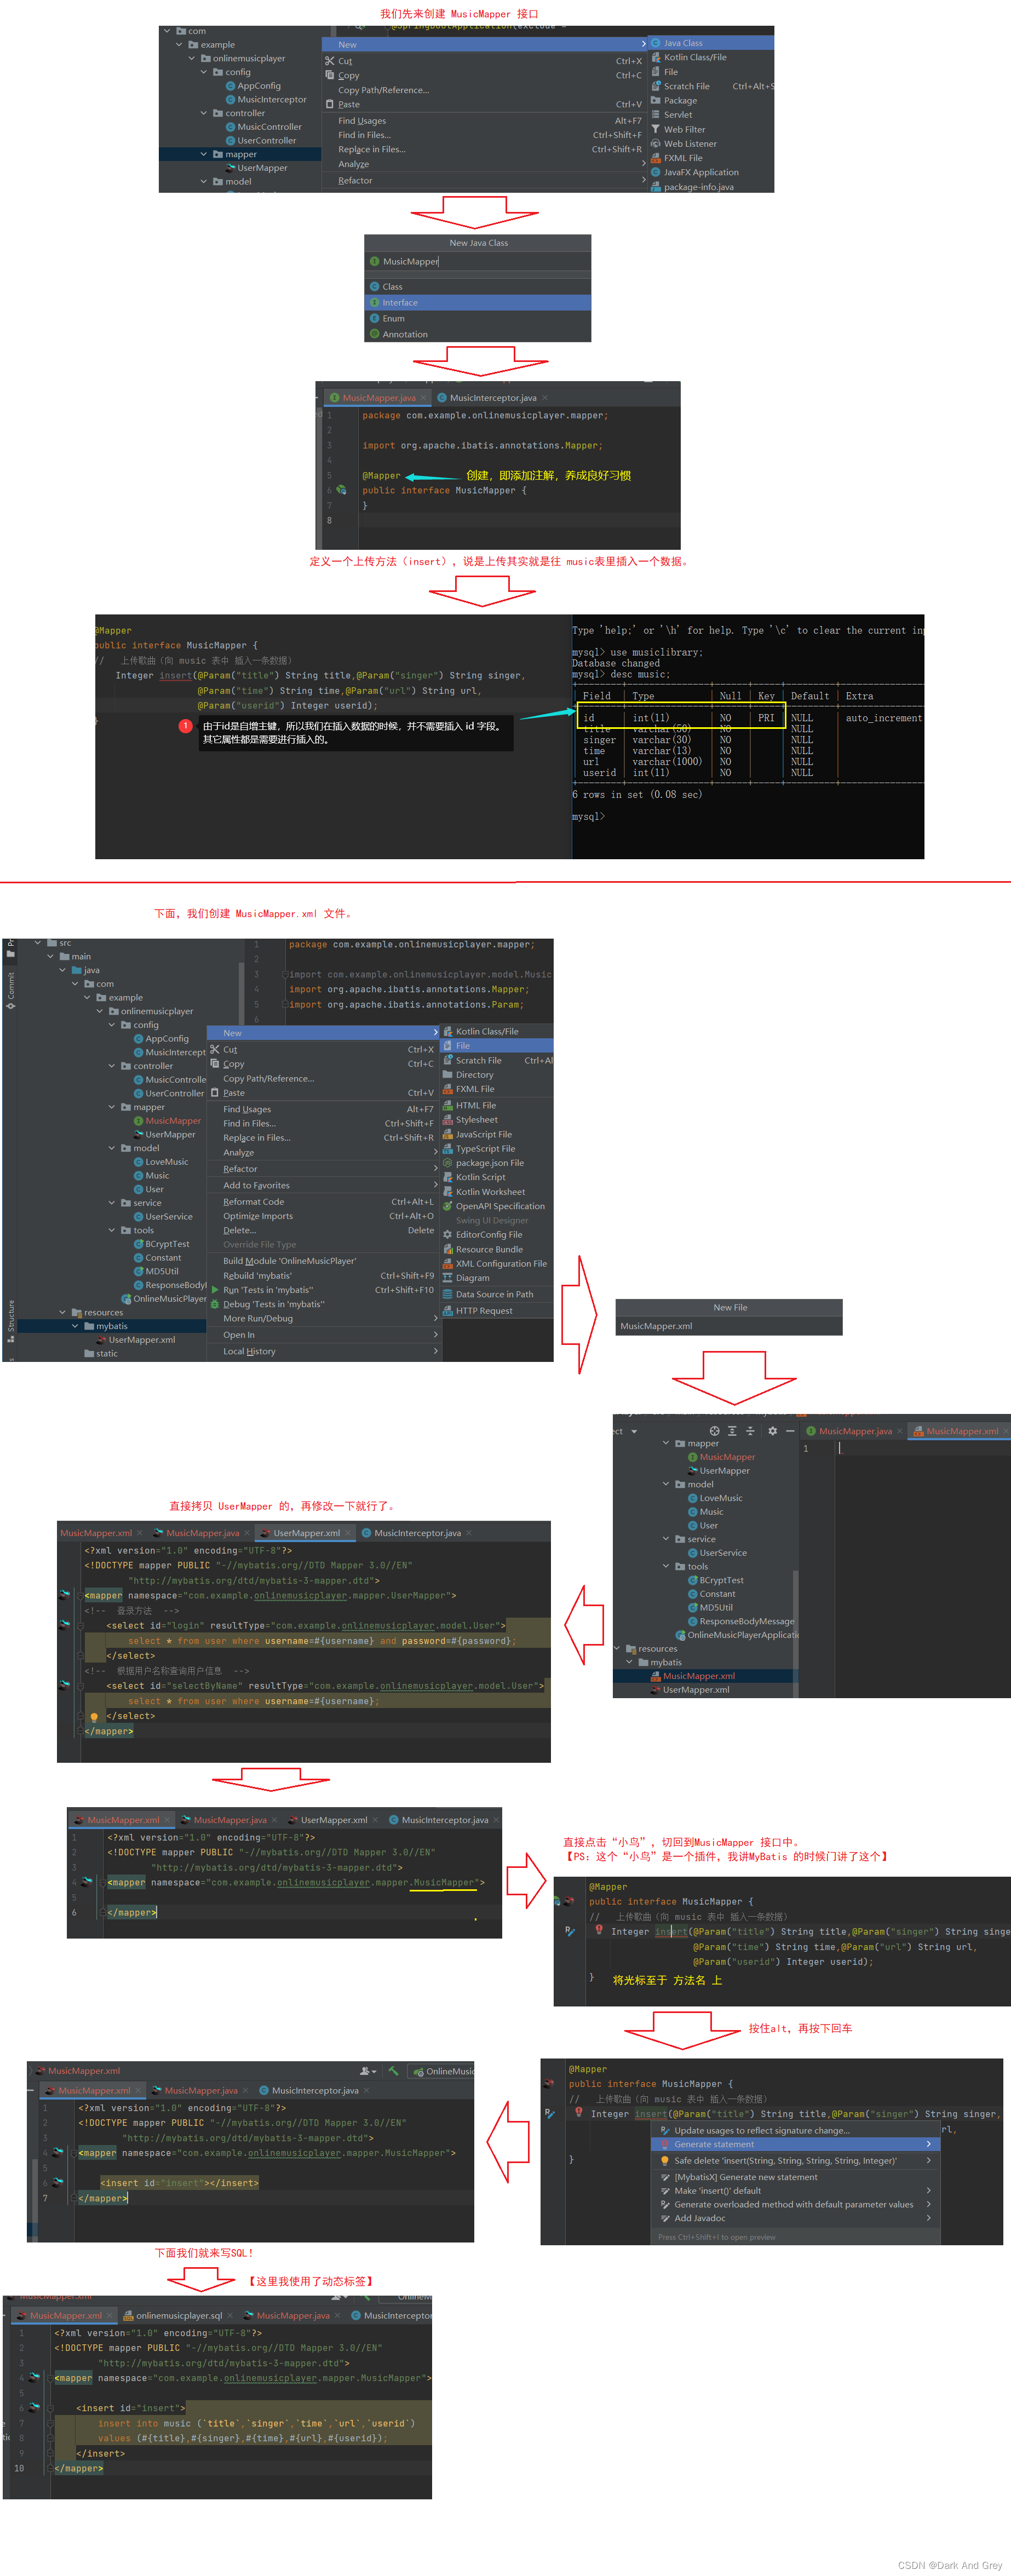Choose XML Configuration File from New submenu
Screen dimensions: 1011x2576
[x=497, y=1264]
